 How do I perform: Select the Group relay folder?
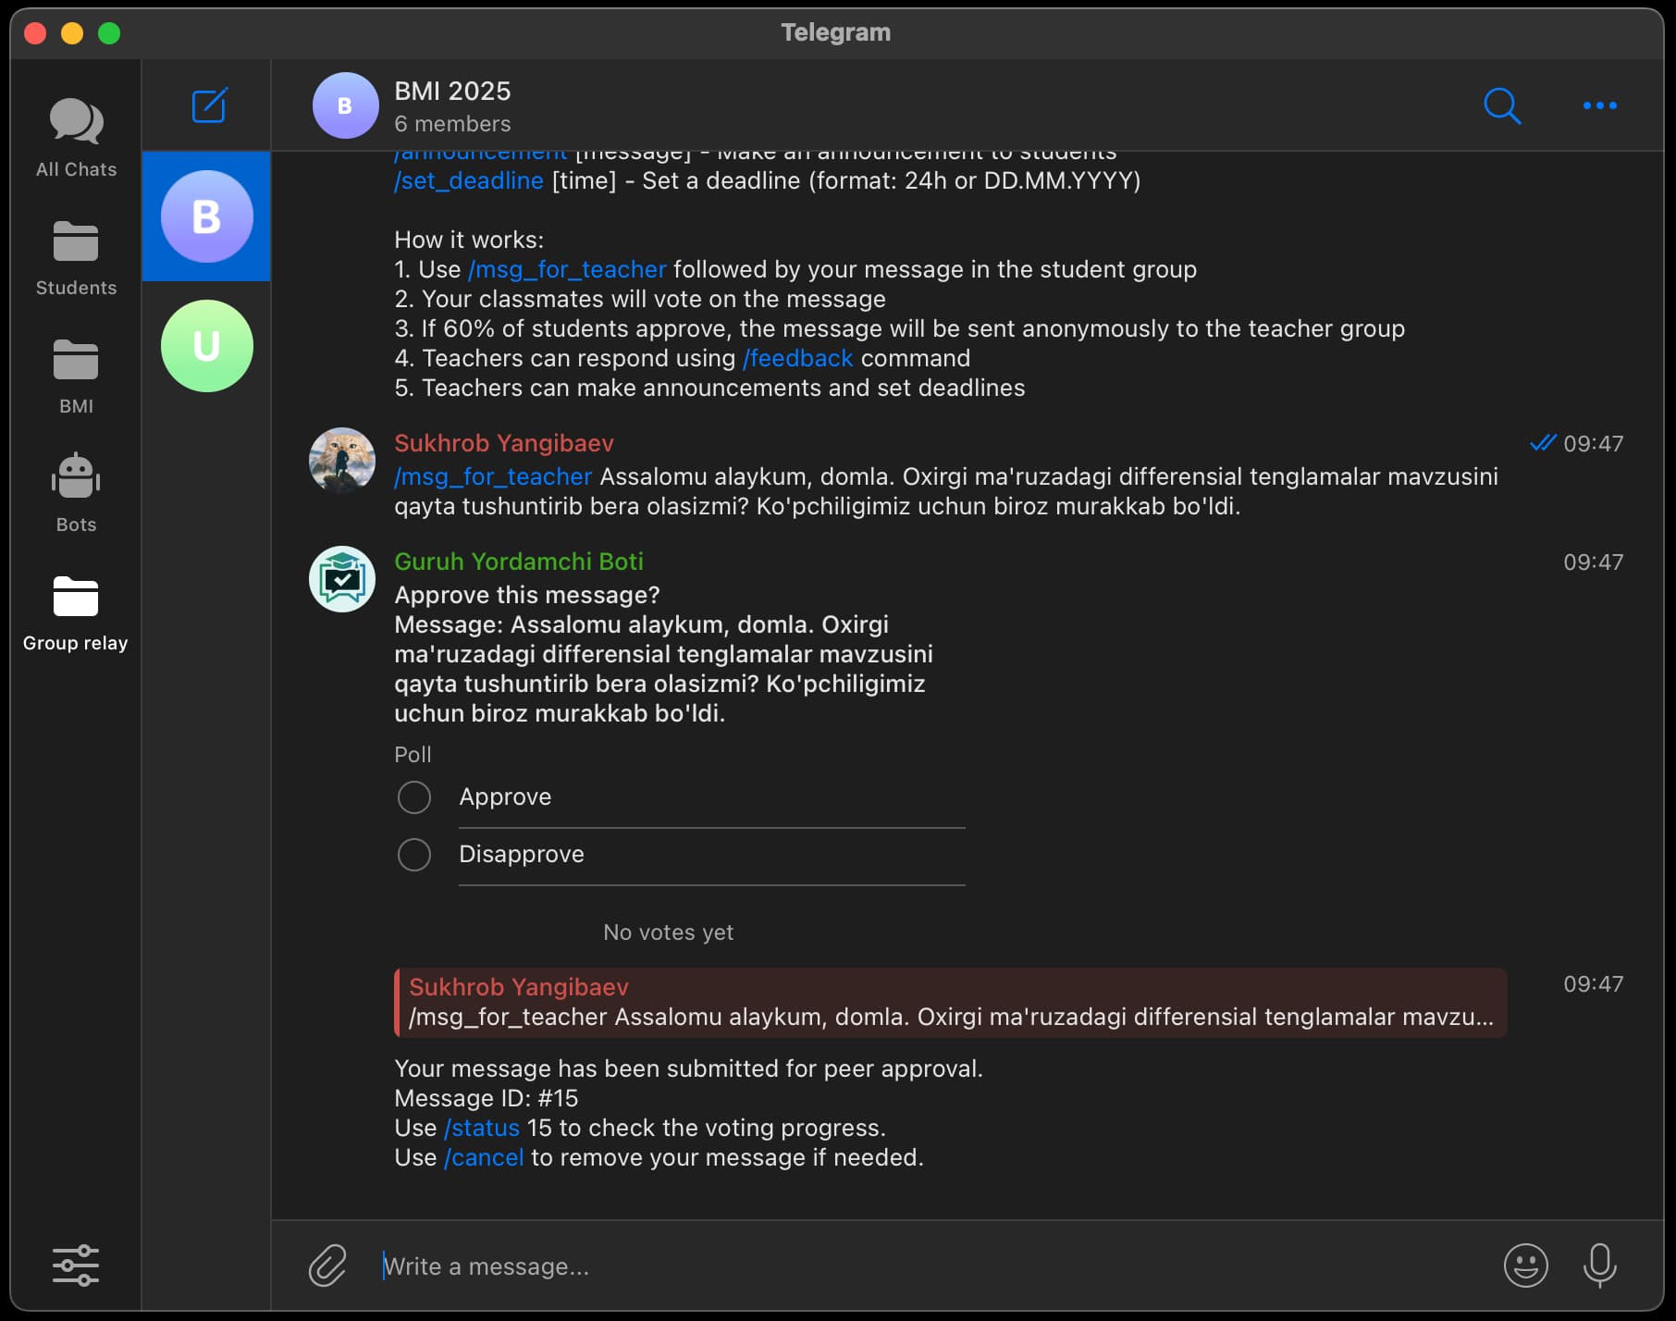(x=76, y=613)
